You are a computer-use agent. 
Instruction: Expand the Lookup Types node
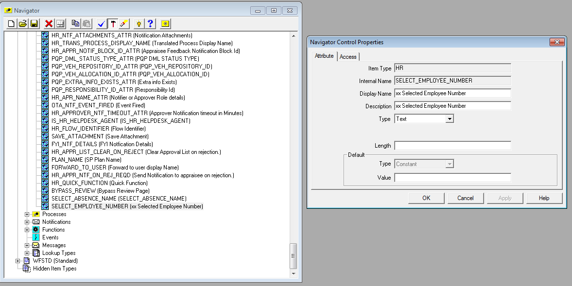point(27,253)
